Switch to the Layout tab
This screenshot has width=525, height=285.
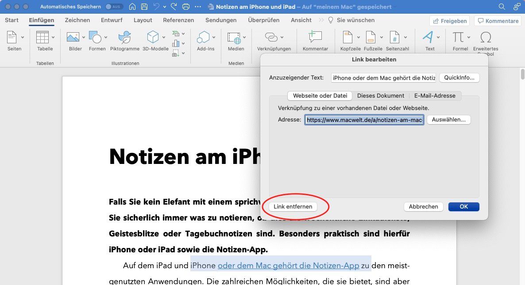coord(143,20)
